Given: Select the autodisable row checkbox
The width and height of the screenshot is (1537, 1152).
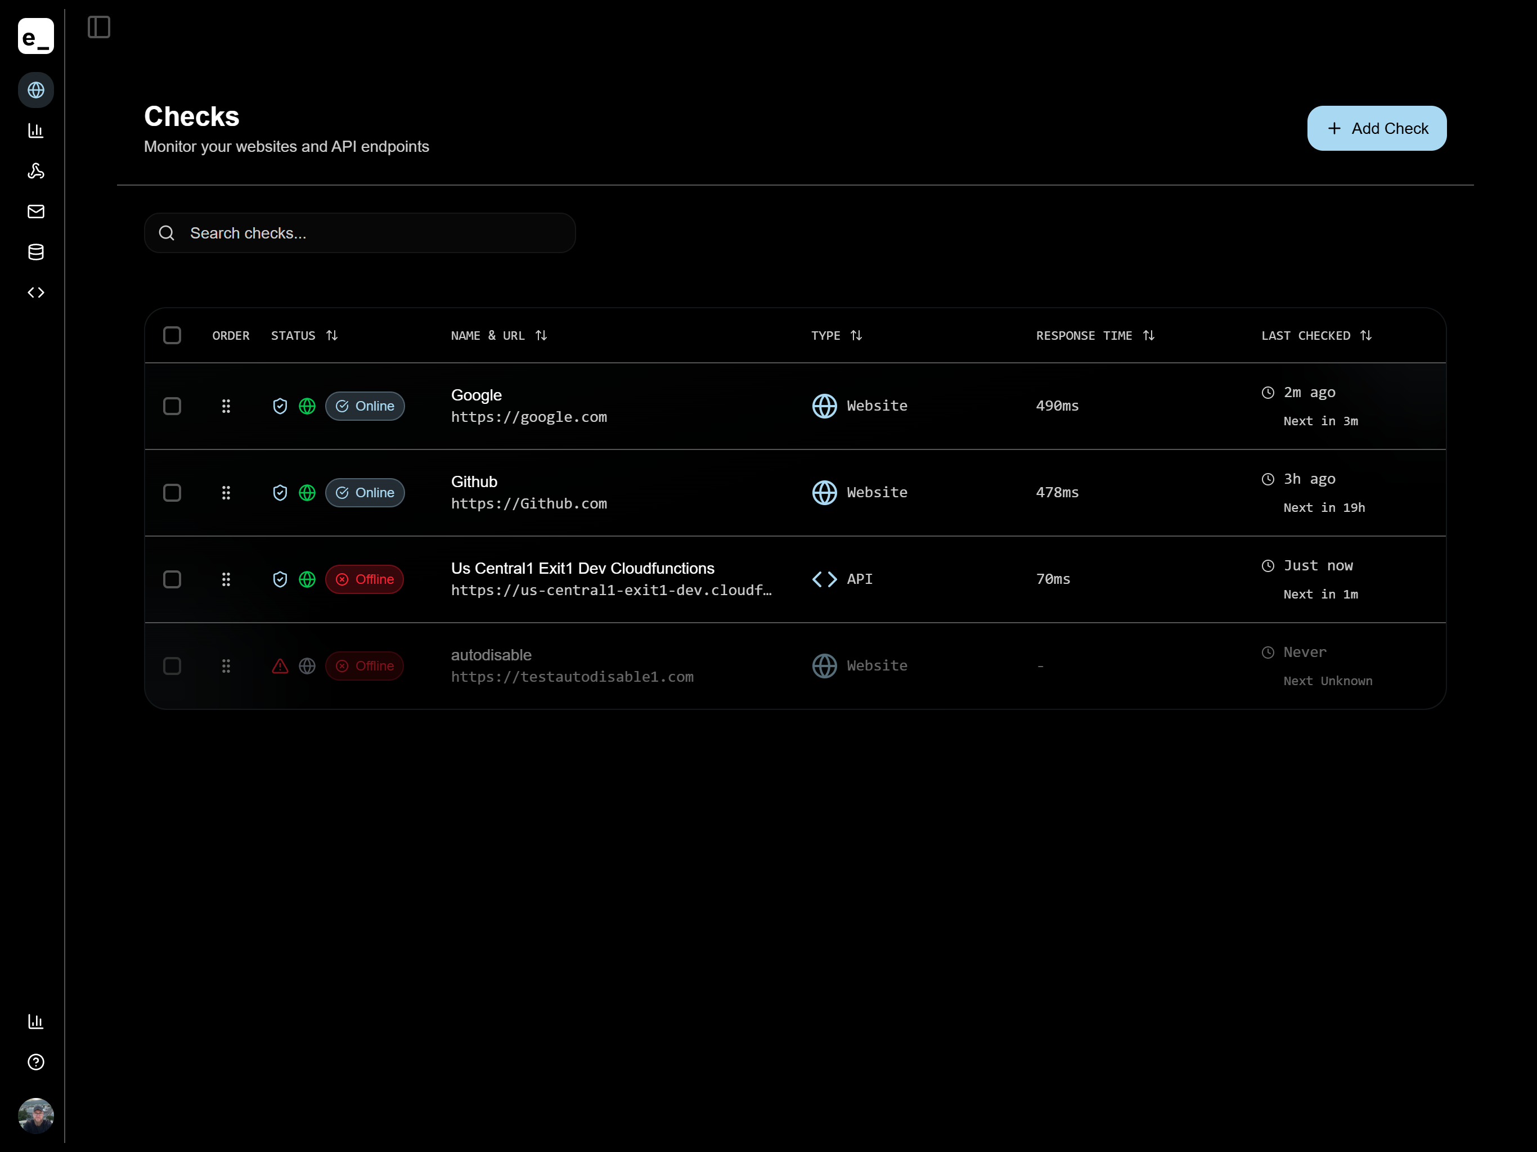Looking at the screenshot, I should (x=172, y=667).
